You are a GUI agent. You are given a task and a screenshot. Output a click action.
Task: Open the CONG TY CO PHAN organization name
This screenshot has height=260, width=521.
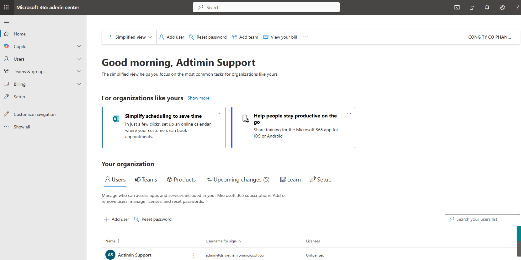[x=489, y=37]
